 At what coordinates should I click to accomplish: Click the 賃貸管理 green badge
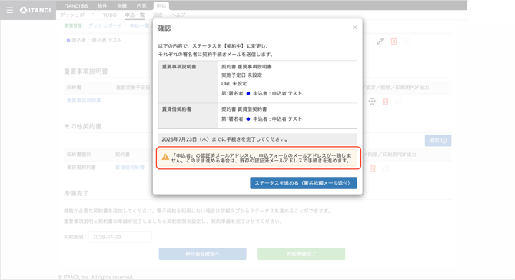(73, 25)
